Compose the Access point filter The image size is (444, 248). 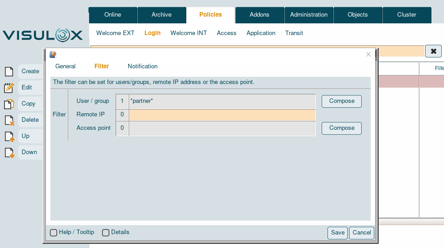[x=341, y=128]
